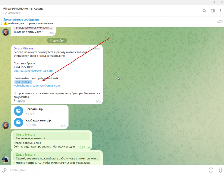Open chat search with magnifier icon
Screen dimensions: 224x175
pos(204,11)
